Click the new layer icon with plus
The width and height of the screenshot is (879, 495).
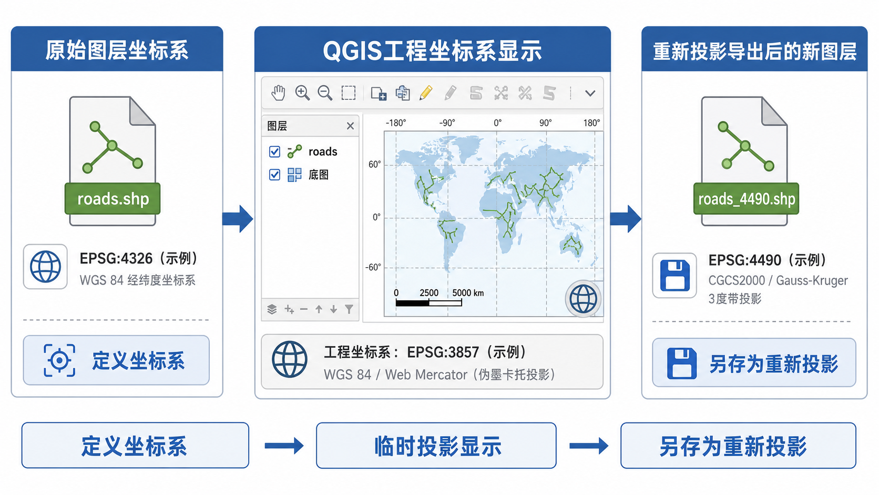tap(379, 94)
